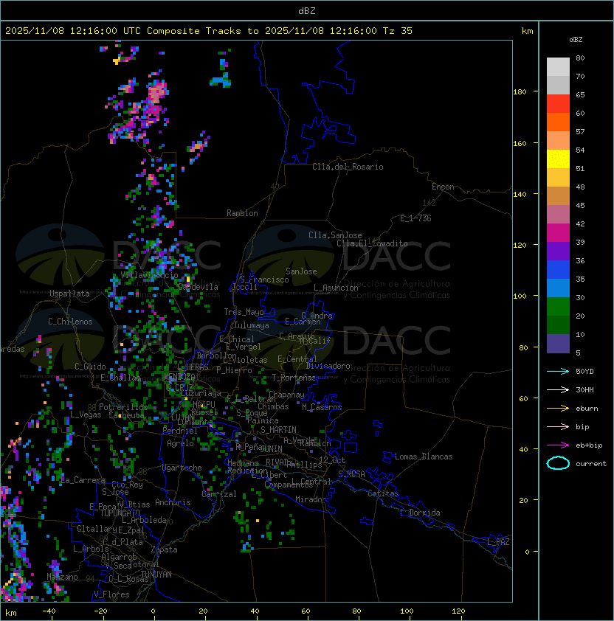
Task: Click the Mirador label
Action: point(311,499)
